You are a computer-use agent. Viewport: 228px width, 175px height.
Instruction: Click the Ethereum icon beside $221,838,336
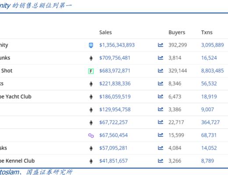click(91, 84)
